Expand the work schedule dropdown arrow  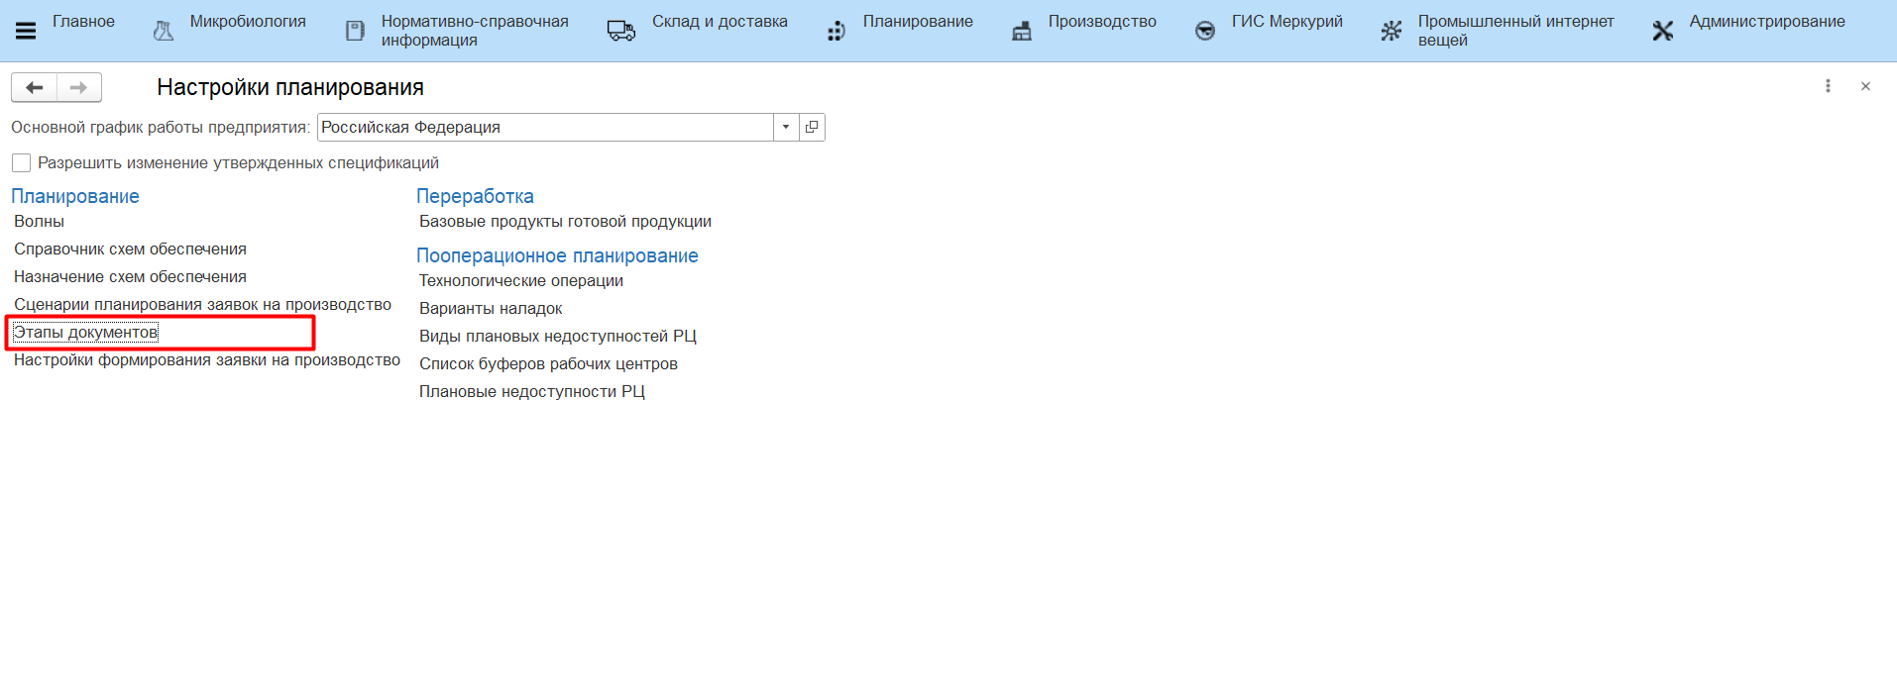(x=786, y=127)
